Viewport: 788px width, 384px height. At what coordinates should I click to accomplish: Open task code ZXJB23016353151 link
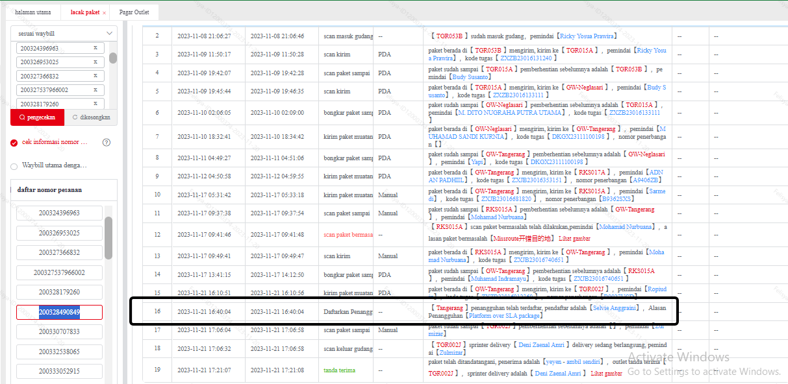click(x=537, y=180)
